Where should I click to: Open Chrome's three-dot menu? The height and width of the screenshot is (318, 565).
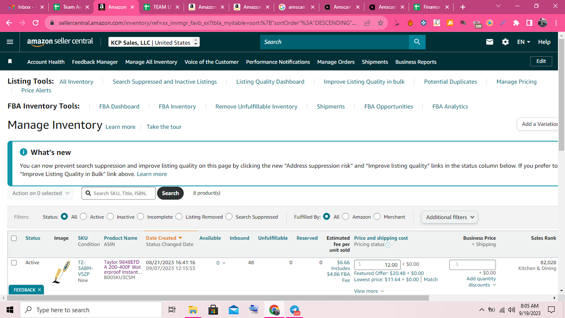click(556, 23)
